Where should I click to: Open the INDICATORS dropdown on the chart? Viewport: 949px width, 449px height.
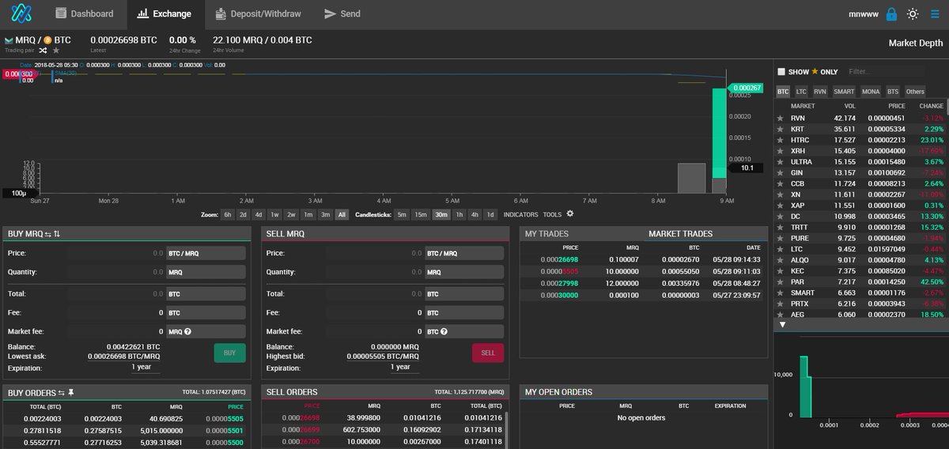[520, 214]
